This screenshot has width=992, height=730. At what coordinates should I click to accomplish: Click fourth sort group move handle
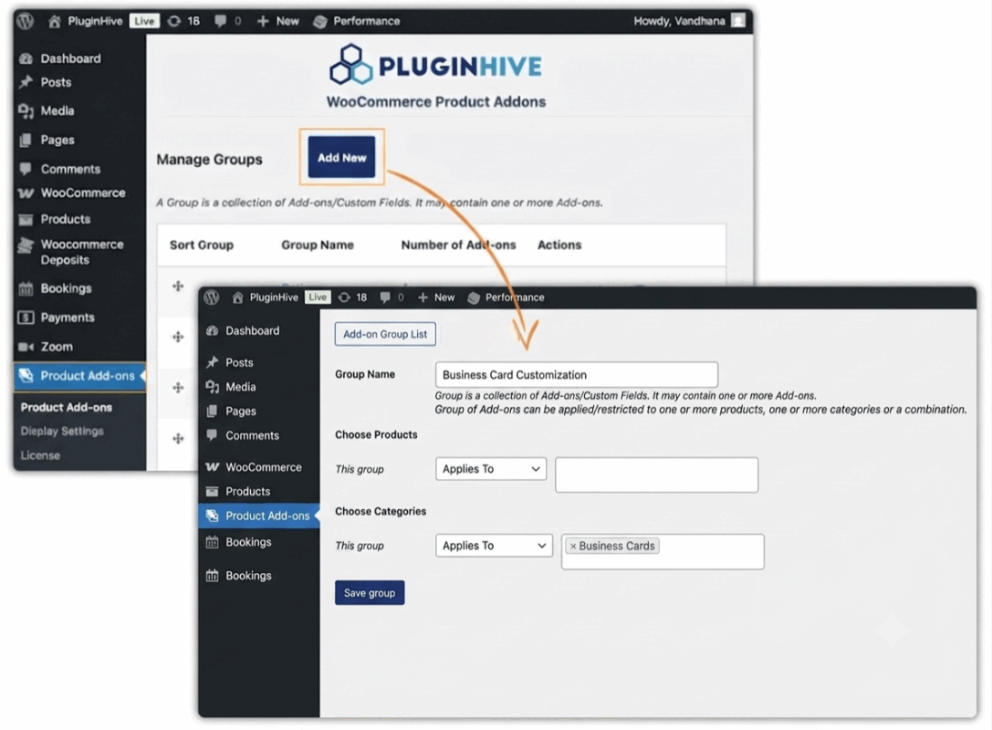[x=178, y=438]
